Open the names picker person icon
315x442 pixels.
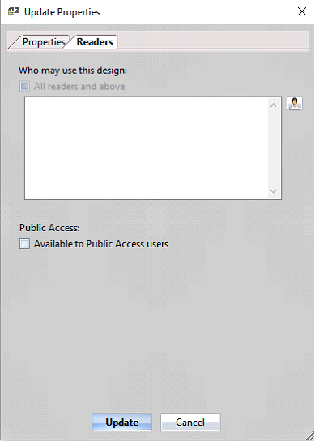(x=295, y=104)
